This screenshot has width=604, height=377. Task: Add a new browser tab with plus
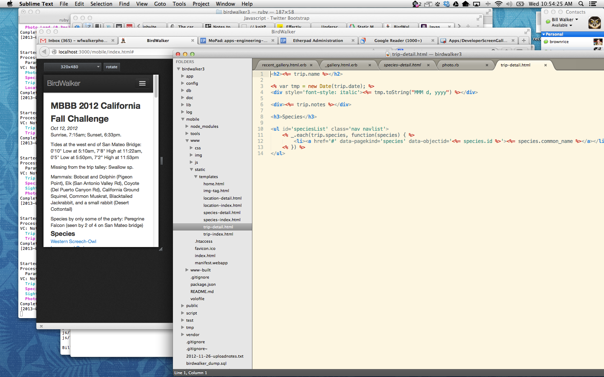[x=524, y=41]
